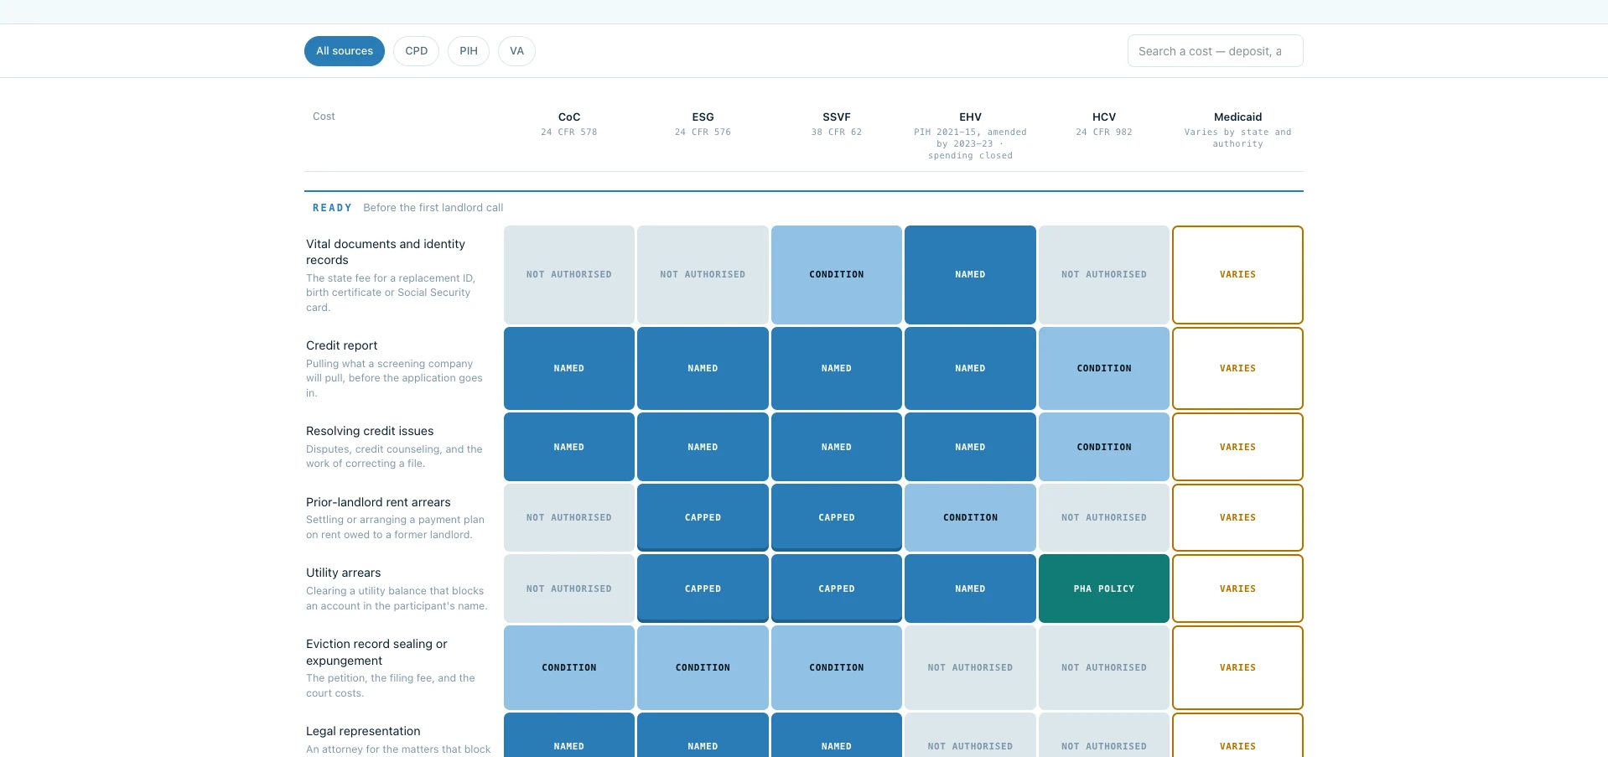Viewport: 1608px width, 757px height.
Task: Open Legal representation EHV Not Authorised cell
Action: tap(970, 735)
